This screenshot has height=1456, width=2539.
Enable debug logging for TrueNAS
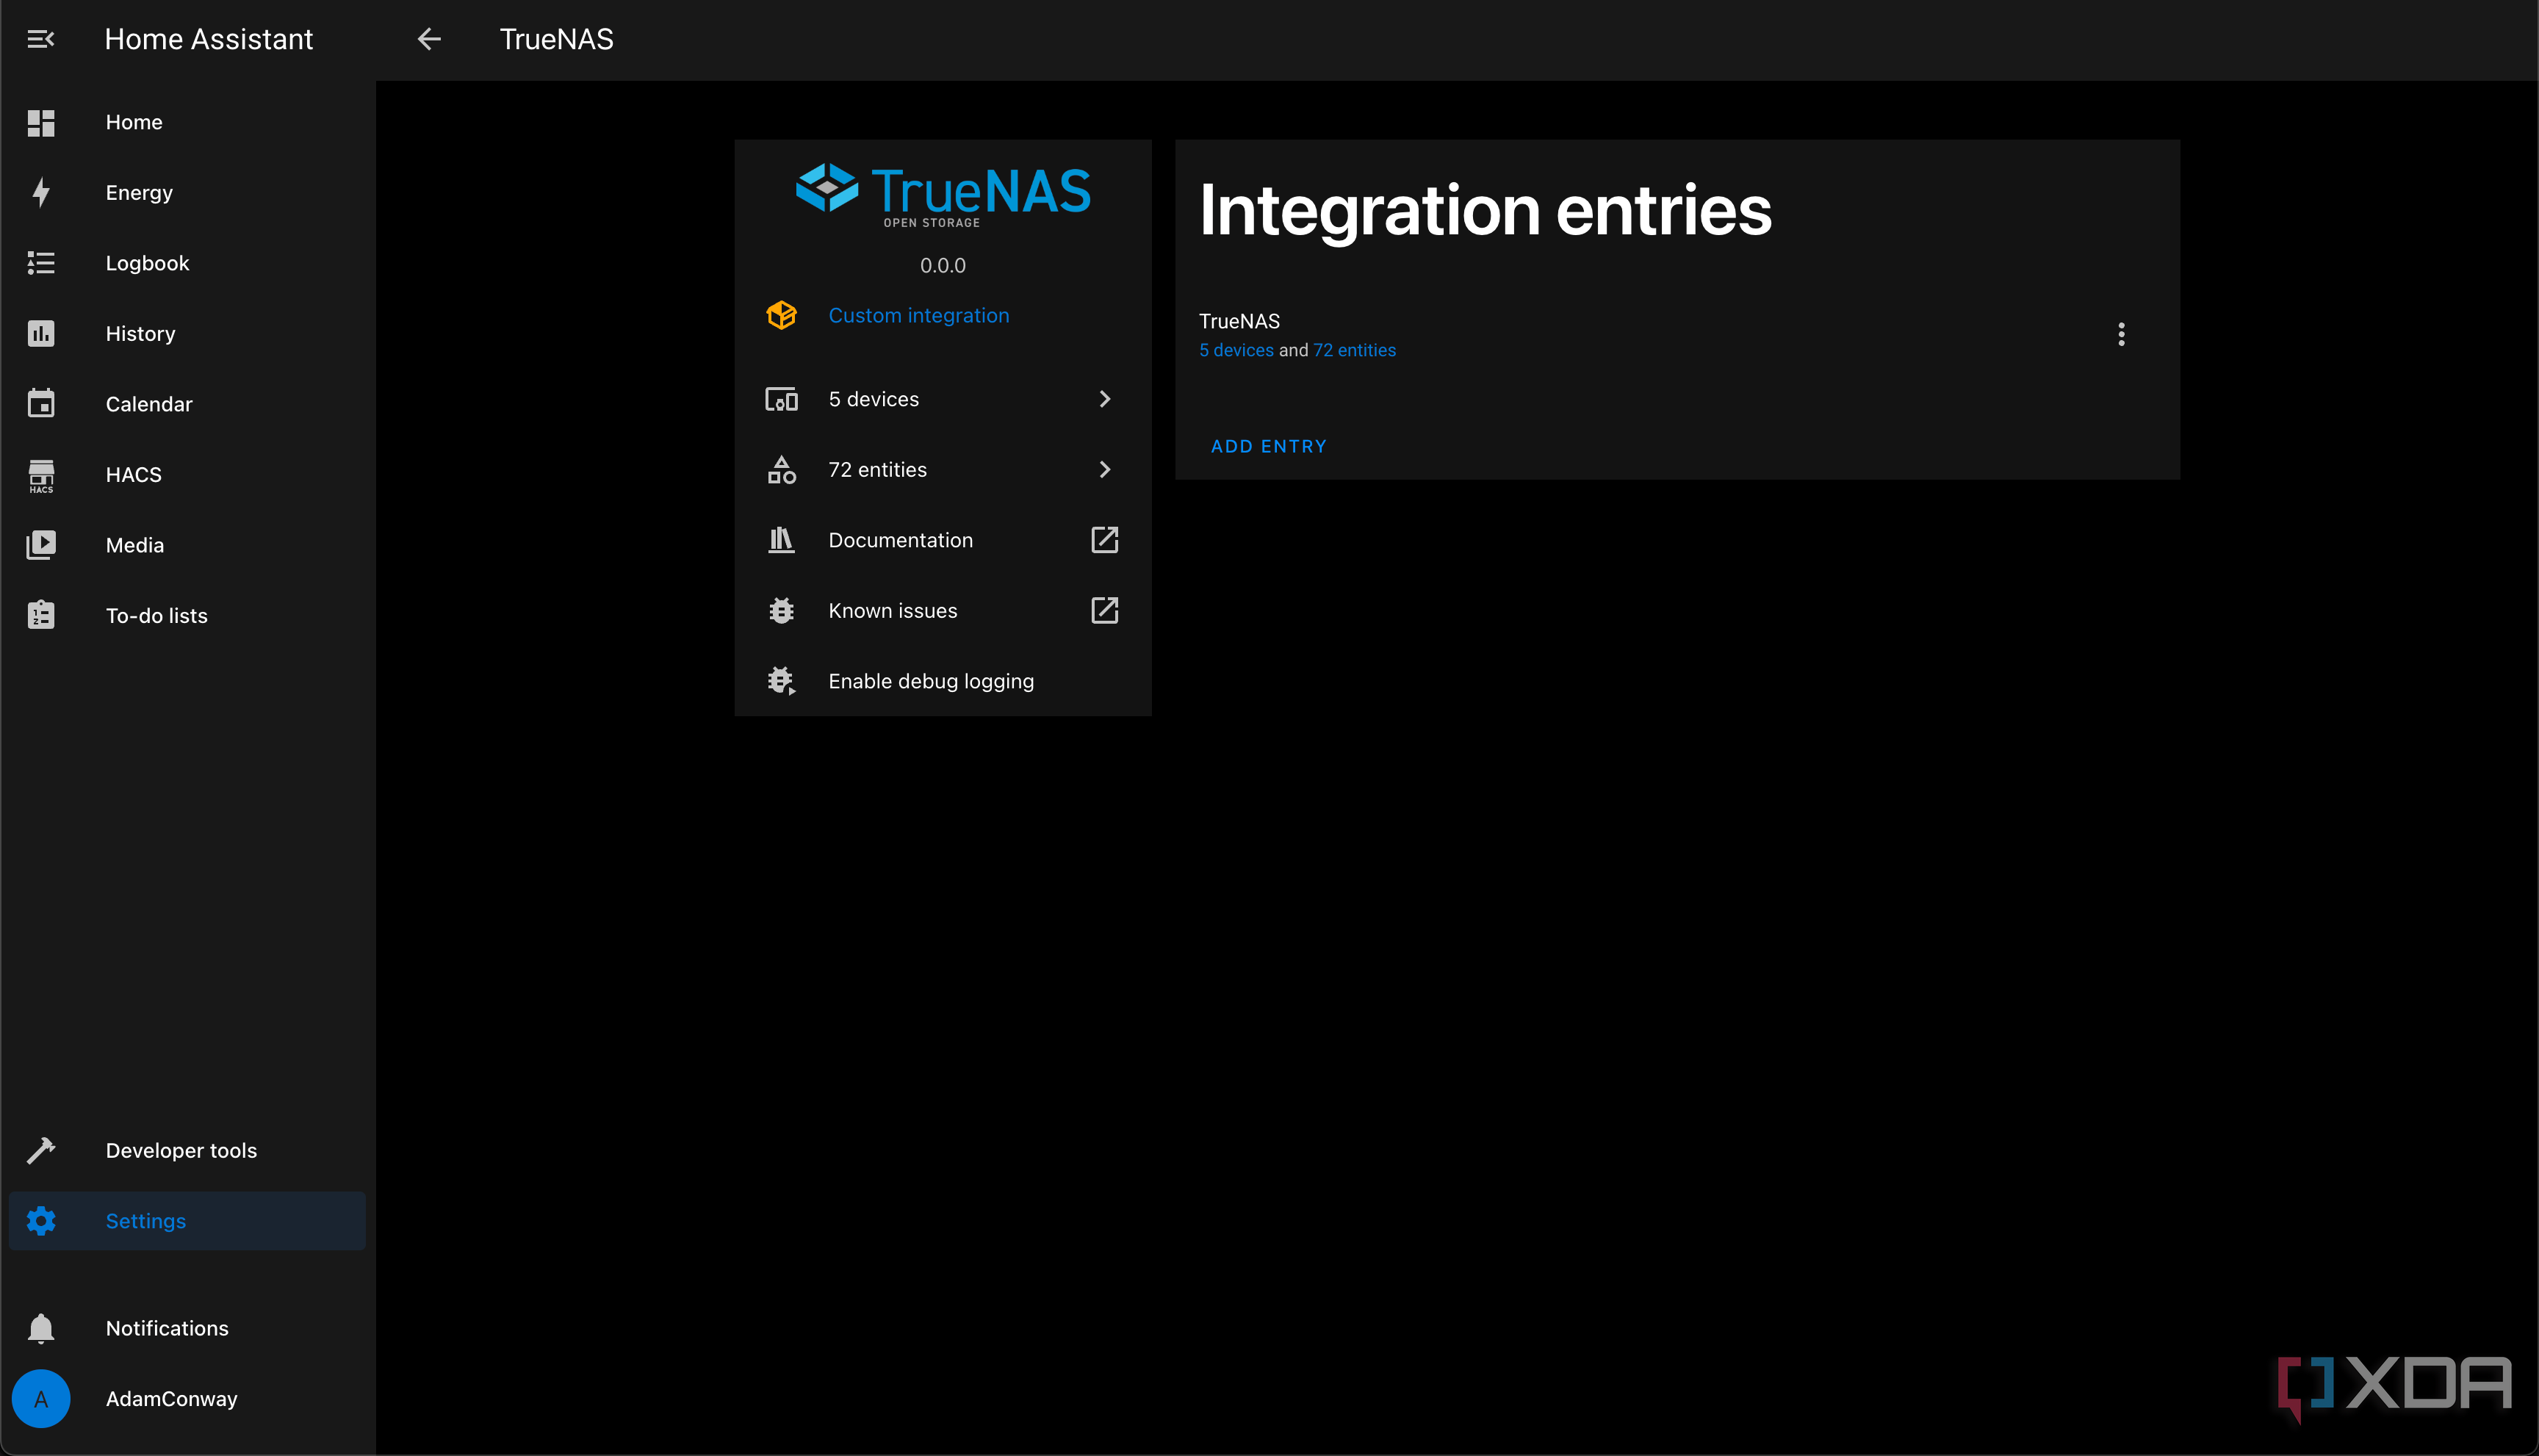(x=942, y=681)
